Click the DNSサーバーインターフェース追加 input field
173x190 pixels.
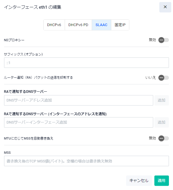pyautogui.click(x=79, y=122)
